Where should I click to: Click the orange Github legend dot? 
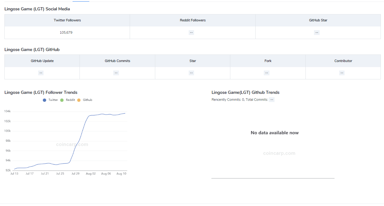[79, 100]
